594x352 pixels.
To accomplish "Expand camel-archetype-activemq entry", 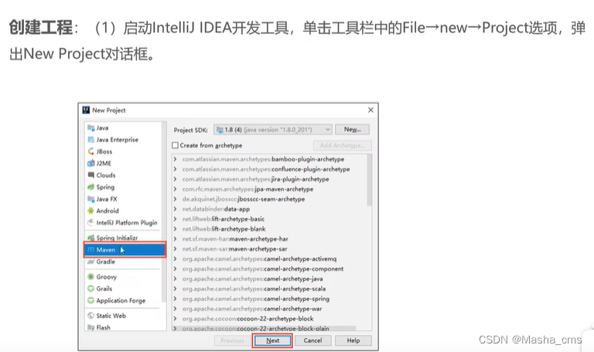I will pos(175,259).
